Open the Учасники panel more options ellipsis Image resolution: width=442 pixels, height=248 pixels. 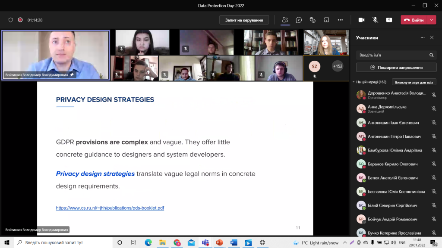click(423, 38)
